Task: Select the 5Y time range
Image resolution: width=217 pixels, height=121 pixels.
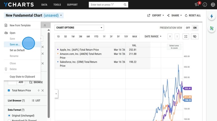Action: click(x=118, y=36)
